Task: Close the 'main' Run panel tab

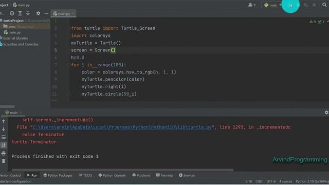Action: coord(21,113)
